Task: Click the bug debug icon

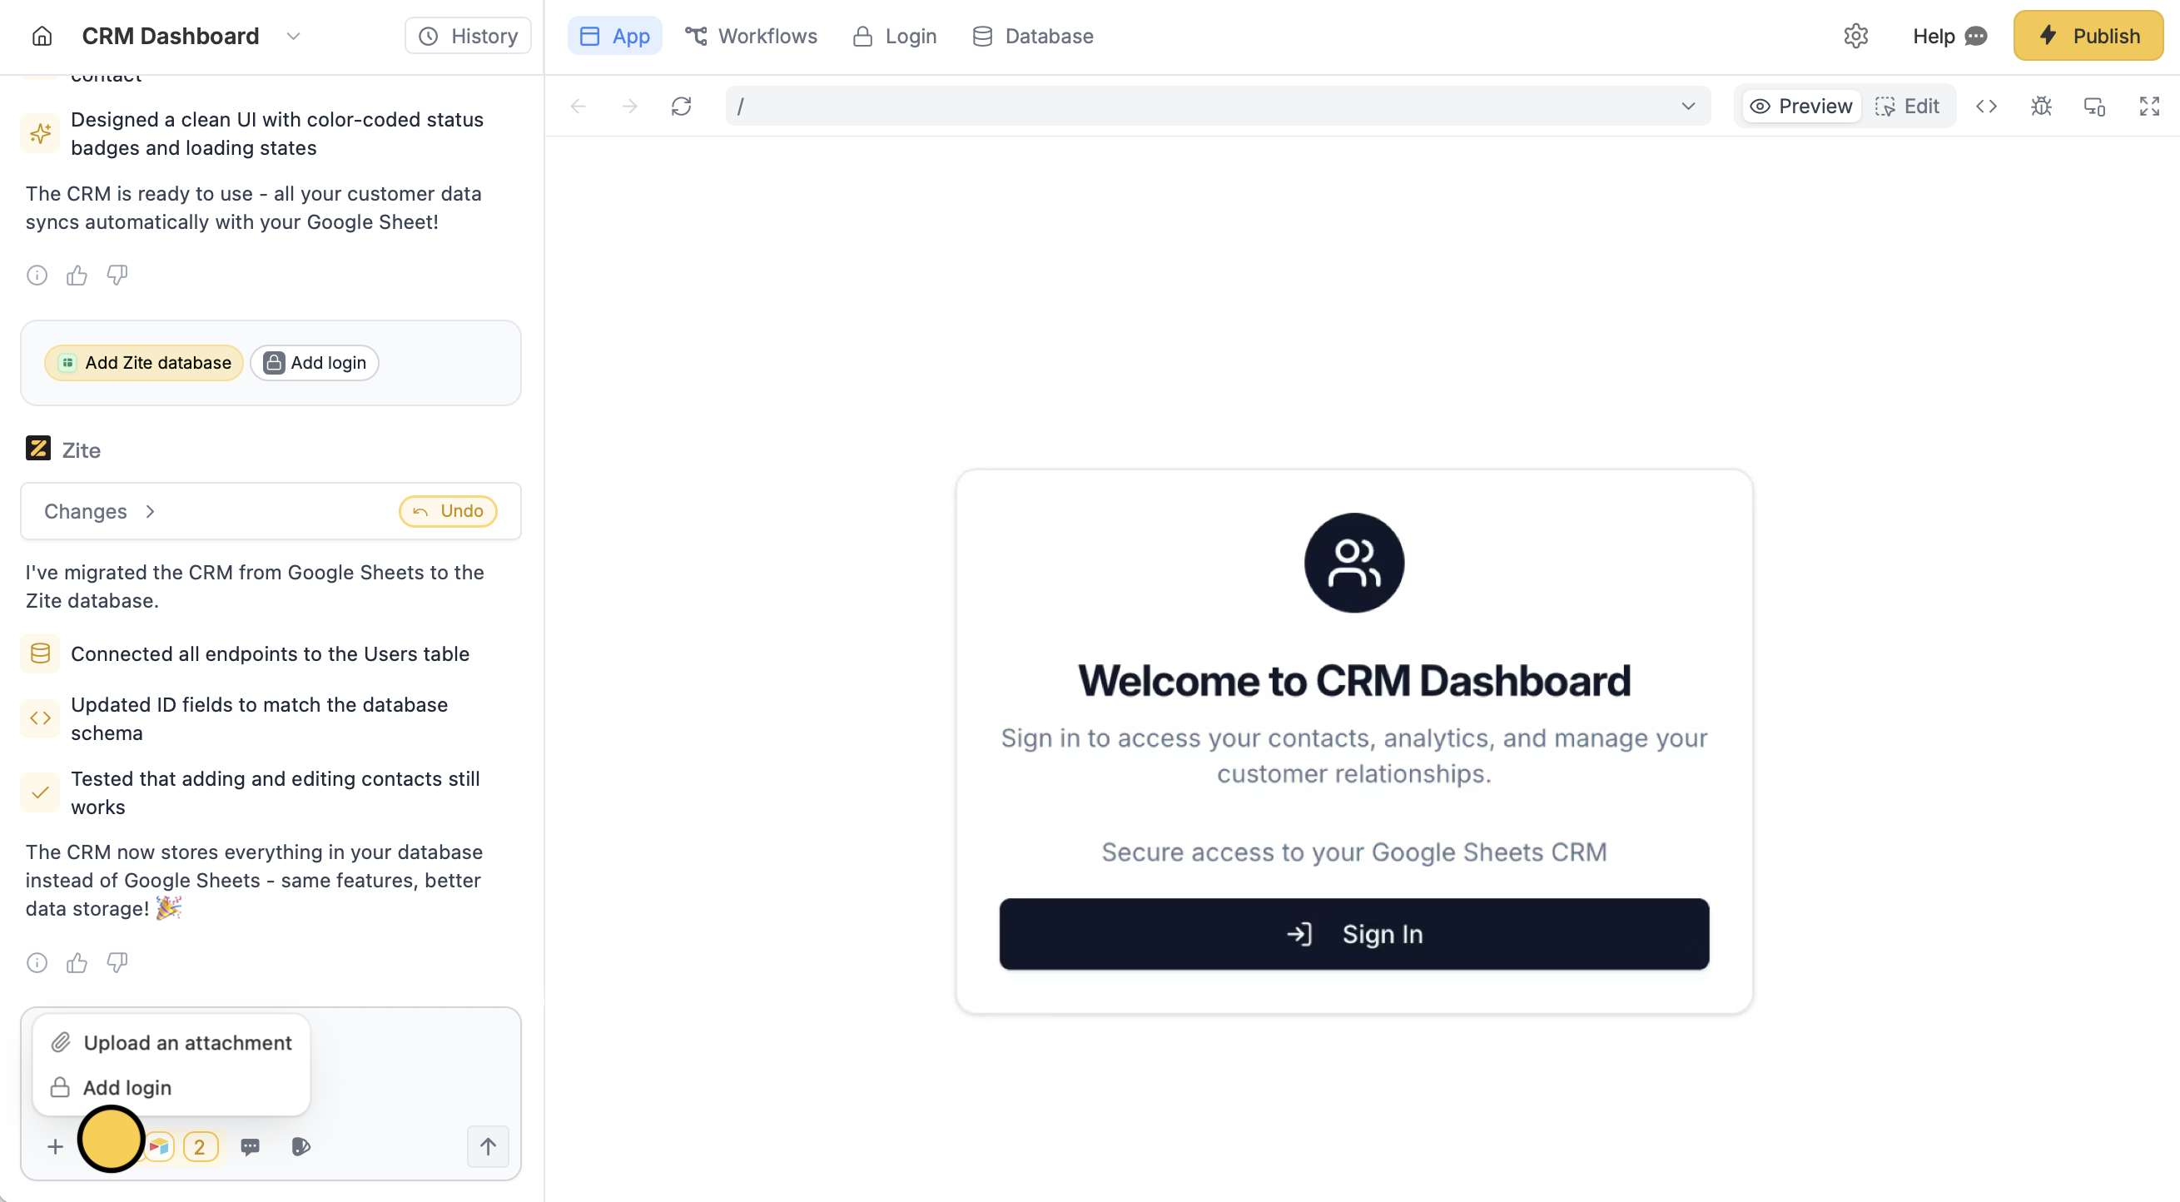Action: click(x=2040, y=107)
